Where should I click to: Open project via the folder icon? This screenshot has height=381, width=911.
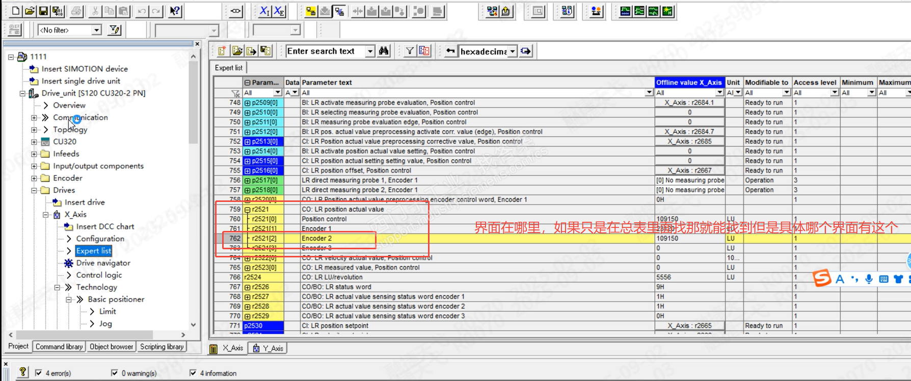[30, 11]
